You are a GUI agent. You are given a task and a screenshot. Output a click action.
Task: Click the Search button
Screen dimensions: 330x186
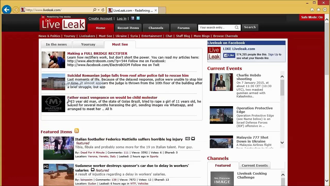pyautogui.click(x=250, y=27)
